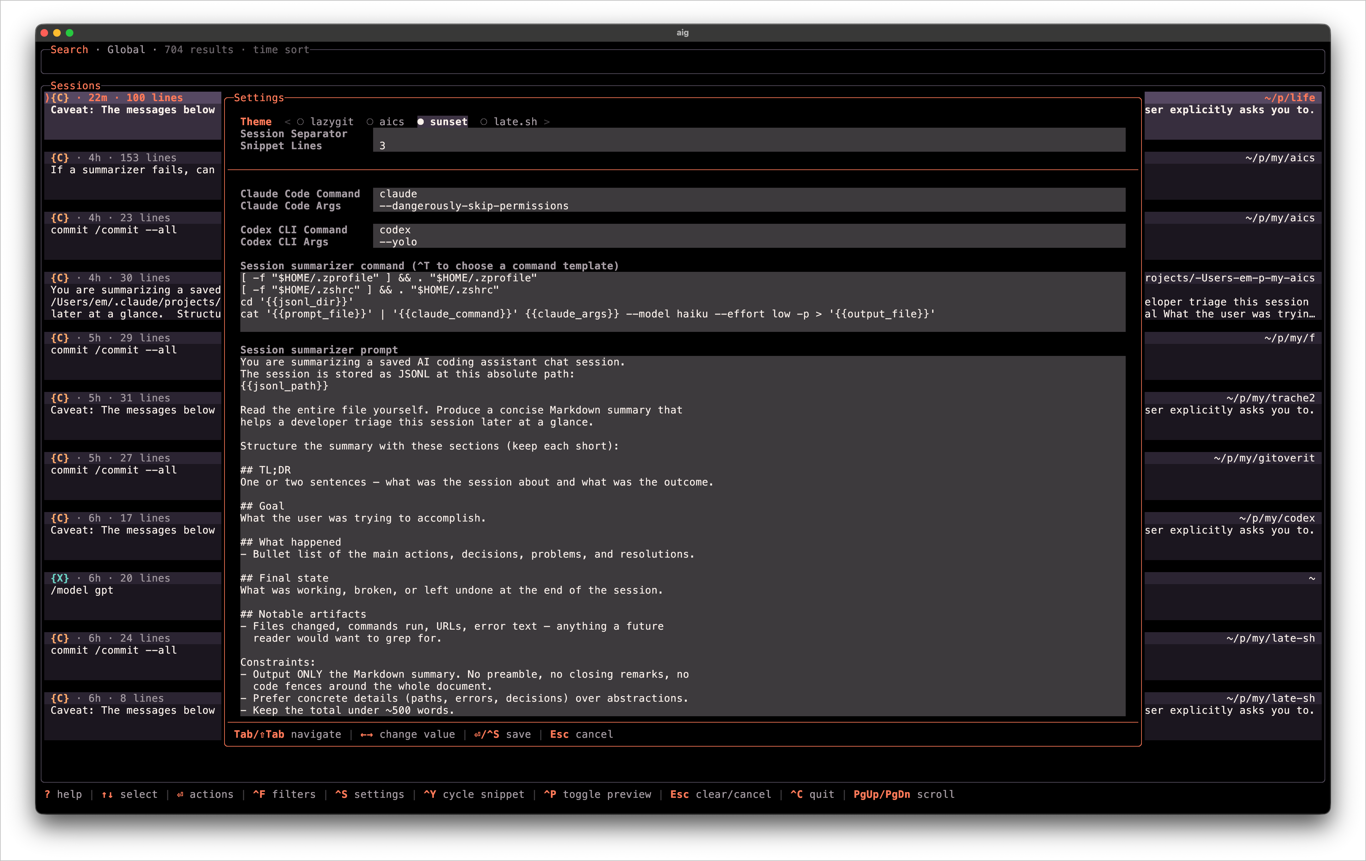Click the ~/p/my/gitoverit session path
Image resolution: width=1366 pixels, height=861 pixels.
(1264, 458)
